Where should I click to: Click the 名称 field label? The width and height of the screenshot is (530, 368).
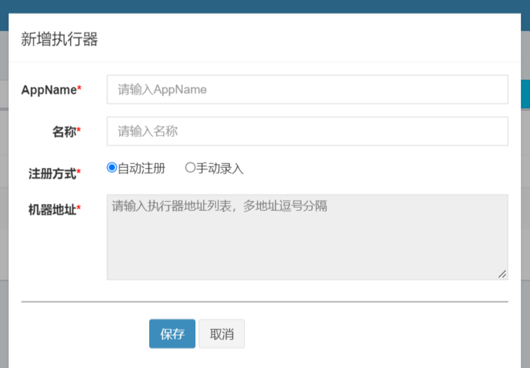tap(64, 132)
